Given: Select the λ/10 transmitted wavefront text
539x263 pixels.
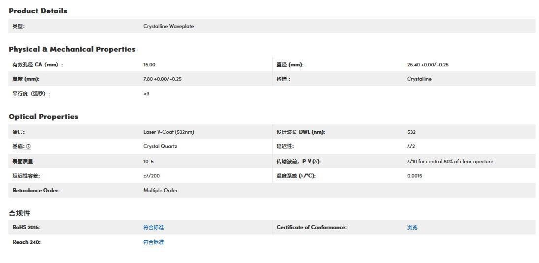Looking at the screenshot, I should [x=450, y=162].
